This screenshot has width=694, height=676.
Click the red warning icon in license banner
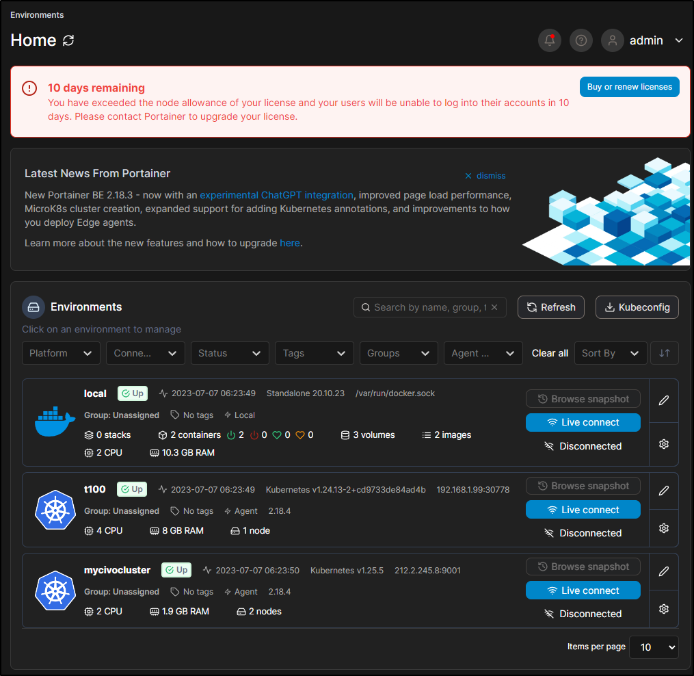click(x=29, y=88)
